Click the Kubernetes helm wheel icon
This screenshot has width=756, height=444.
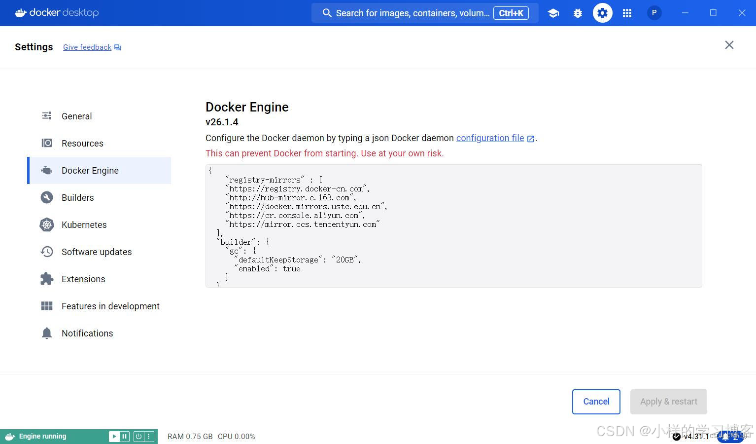coord(47,224)
